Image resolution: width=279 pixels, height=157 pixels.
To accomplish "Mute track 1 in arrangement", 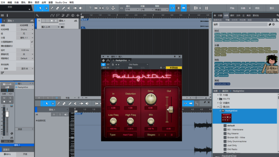I will click(x=43, y=21).
